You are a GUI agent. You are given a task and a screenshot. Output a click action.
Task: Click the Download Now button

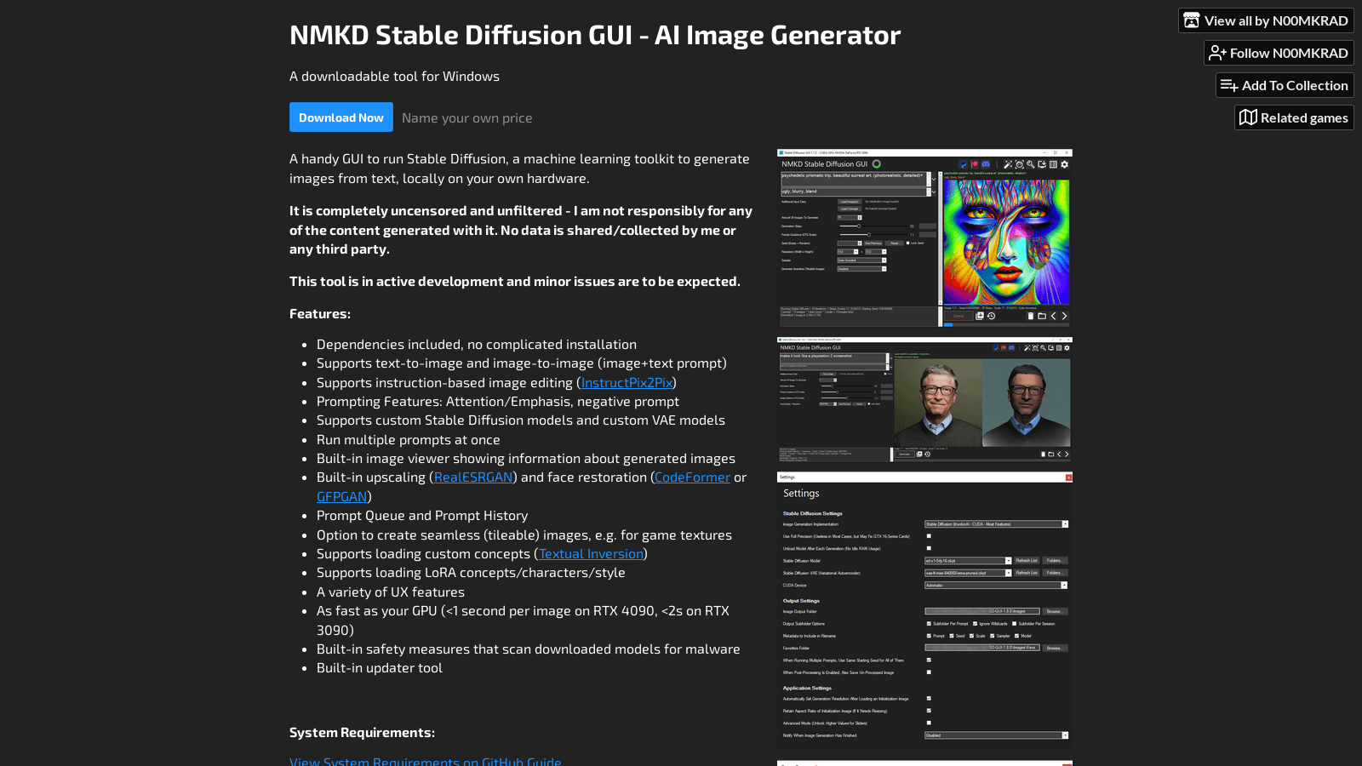(x=341, y=117)
